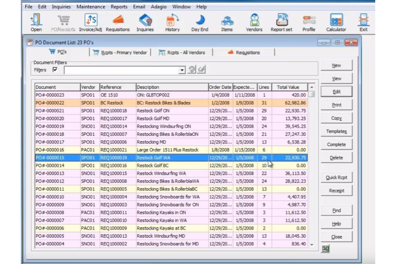Select the Large Order 1511 Plus Restock row
Viewport: 396px width, 264px height.
pos(171,150)
